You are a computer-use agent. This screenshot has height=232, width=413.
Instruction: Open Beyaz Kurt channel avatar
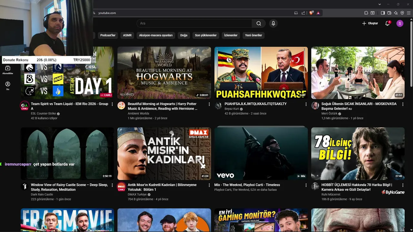click(218, 106)
